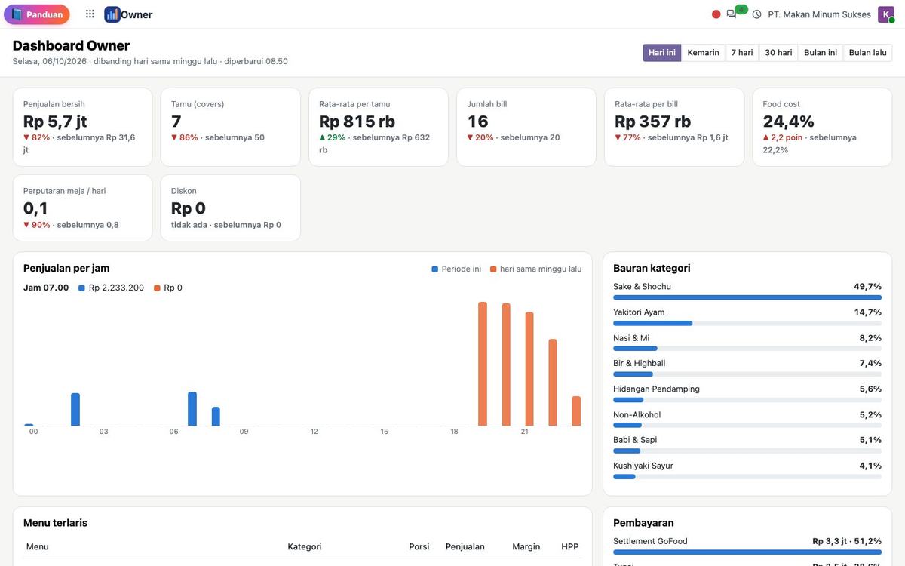
Task: Click the Sake & Shochu progress bar
Action: coord(747,297)
